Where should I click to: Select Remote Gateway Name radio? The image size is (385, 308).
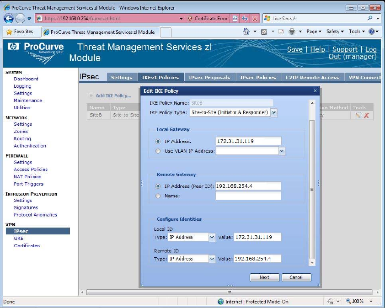pyautogui.click(x=158, y=196)
